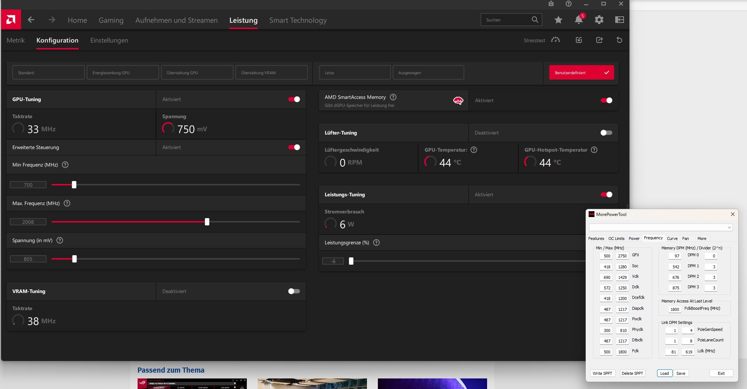Select Übertaktung VRAM preset
The width and height of the screenshot is (747, 389).
[x=271, y=73]
